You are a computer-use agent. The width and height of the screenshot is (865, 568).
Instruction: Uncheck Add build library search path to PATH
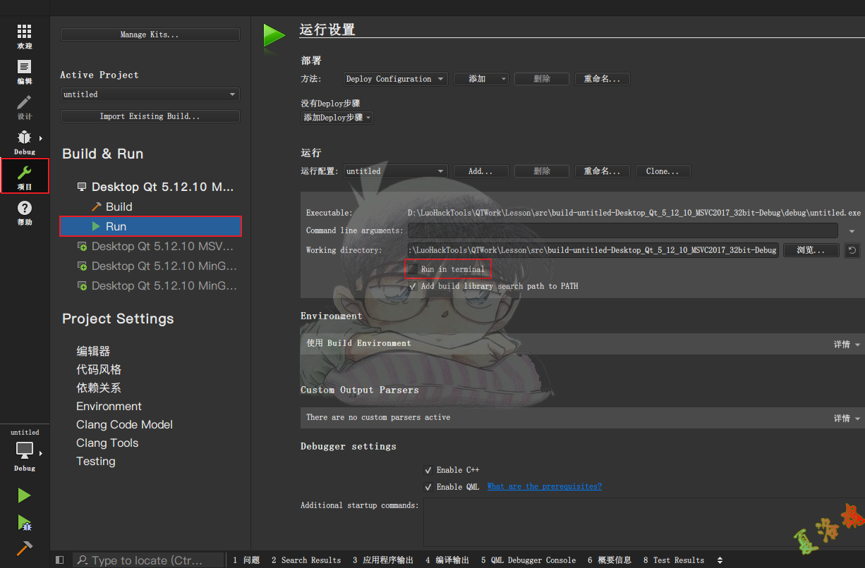click(413, 286)
